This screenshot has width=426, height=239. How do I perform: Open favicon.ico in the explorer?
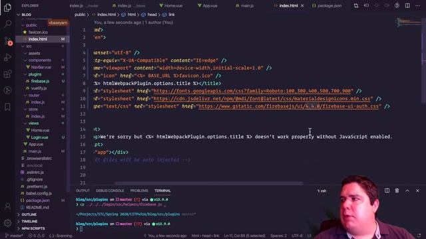coord(38,33)
